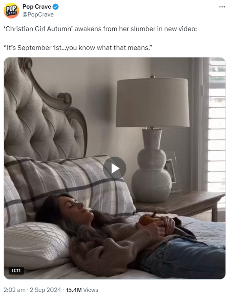Open the Pop Crave display name
The height and width of the screenshot is (297, 229).
coord(37,7)
